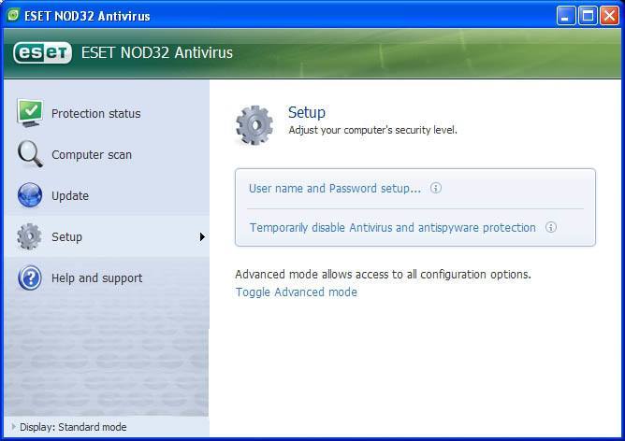Click 'Adjust your computer's security level.' text
This screenshot has width=625, height=441.
click(x=372, y=130)
